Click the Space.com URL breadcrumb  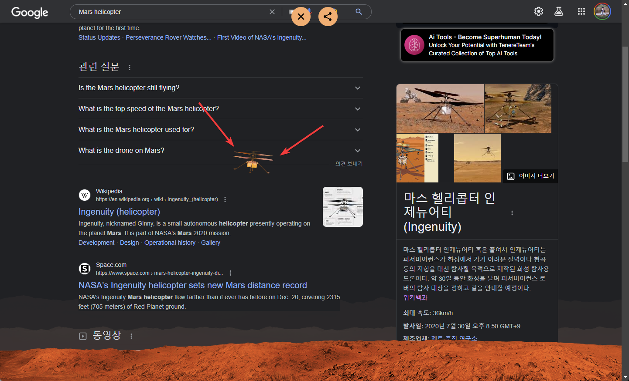coord(159,273)
